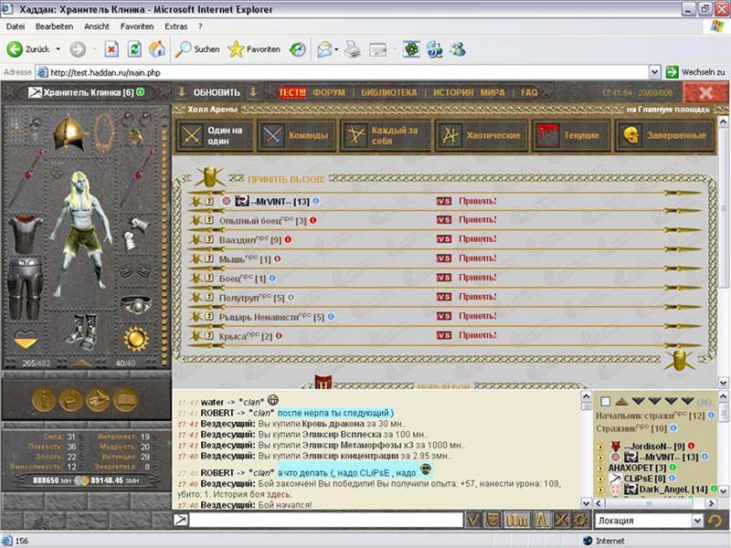Open the open-book coin icon
The height and width of the screenshot is (548, 731).
pyautogui.click(x=125, y=399)
